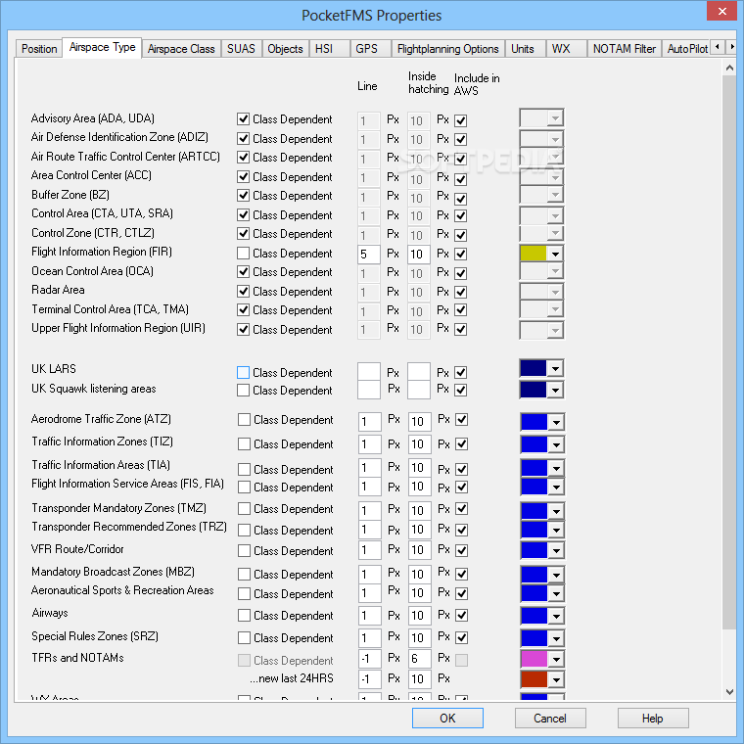Click Line width field for UK LARS
This screenshot has width=744, height=744.
pyautogui.click(x=369, y=372)
